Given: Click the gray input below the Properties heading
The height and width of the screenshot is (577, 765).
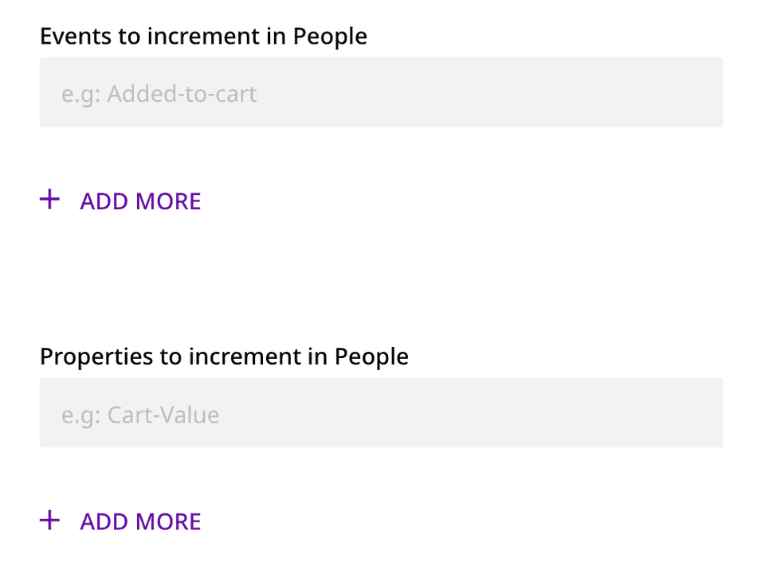Looking at the screenshot, I should (x=381, y=413).
